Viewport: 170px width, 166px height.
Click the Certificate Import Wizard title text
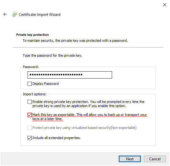[x=40, y=15]
